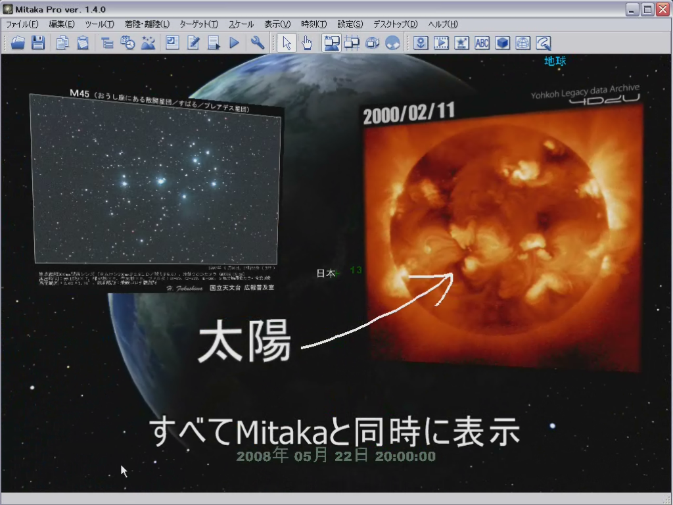
Task: Click the clipboard paste toolbar icon
Action: (83, 43)
